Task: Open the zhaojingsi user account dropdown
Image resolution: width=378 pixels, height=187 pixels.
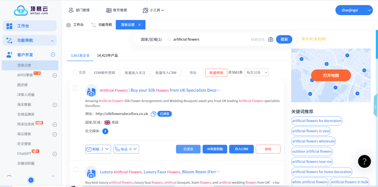Action: coord(354,10)
